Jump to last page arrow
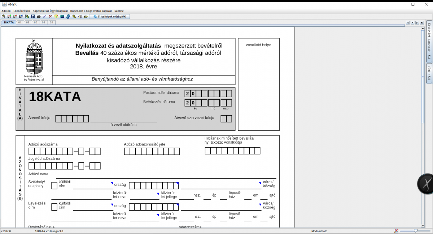Screen dimensions: 433x234 tap(421, 22)
